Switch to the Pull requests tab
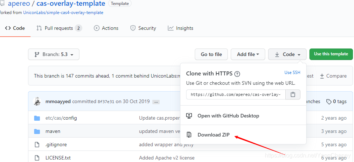Image resolution: width=354 pixels, height=162 pixels. 59,28
